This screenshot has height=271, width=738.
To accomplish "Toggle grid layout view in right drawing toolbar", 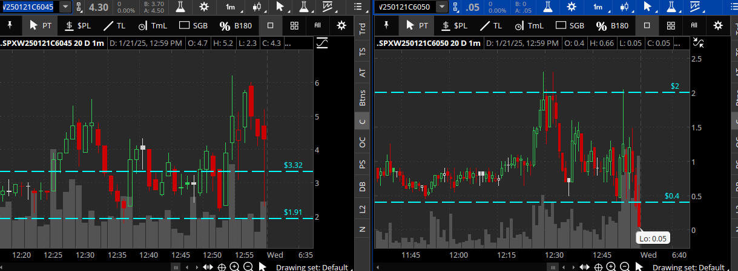I will 671,26.
